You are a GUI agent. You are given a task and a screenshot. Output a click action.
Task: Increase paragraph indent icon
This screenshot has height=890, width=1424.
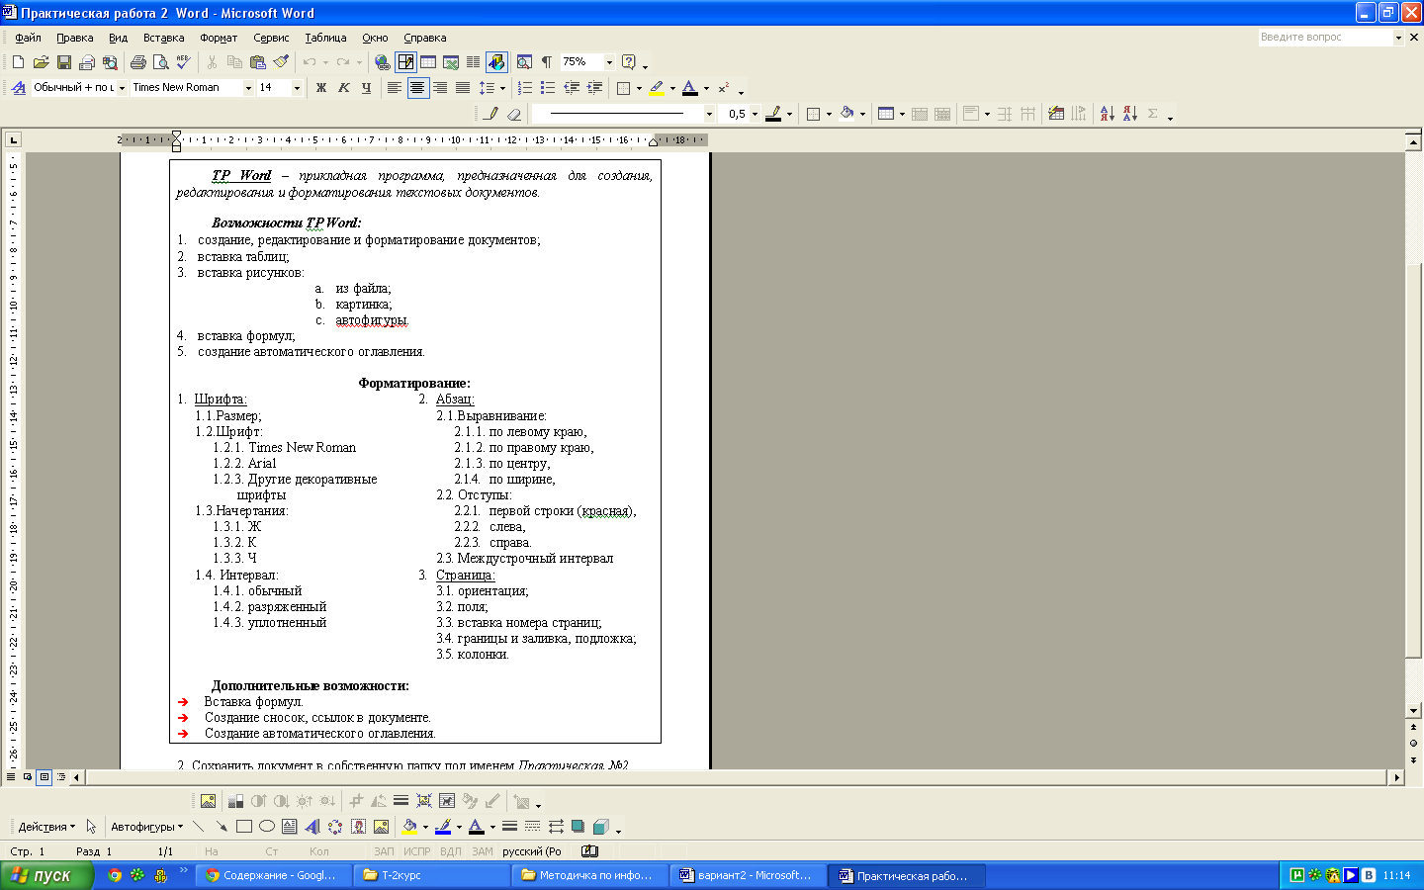(594, 88)
